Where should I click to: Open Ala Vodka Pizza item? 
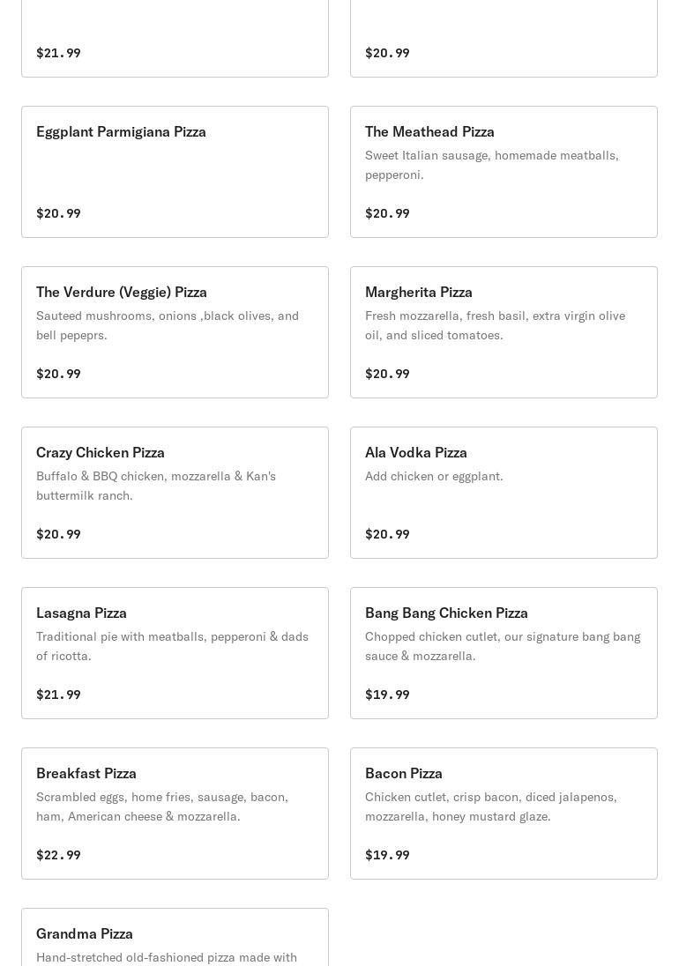pos(504,493)
